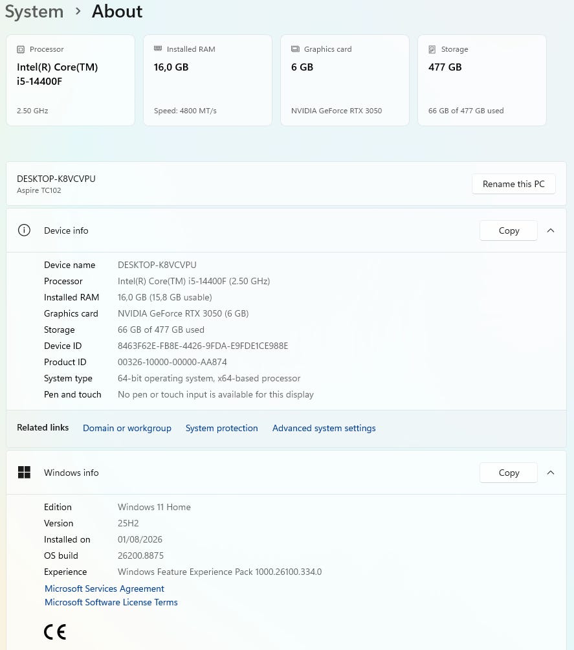Copy the Device info details

(509, 230)
